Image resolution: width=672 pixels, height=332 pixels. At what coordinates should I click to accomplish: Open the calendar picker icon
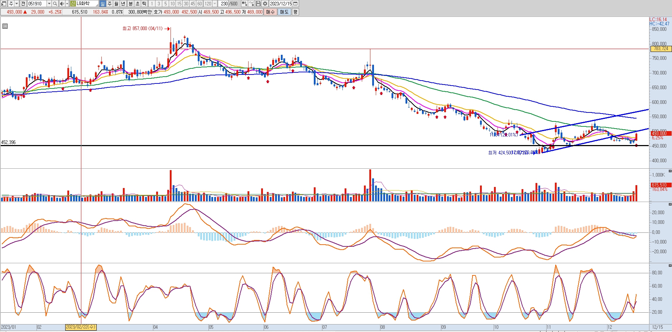(295, 4)
